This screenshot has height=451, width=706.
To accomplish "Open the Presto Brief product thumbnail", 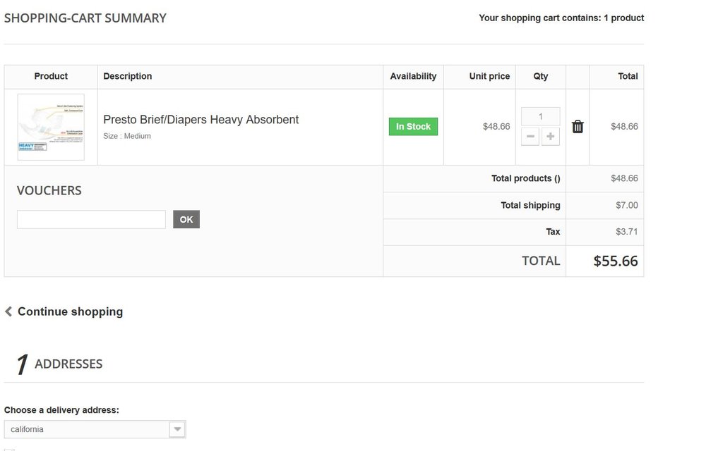I will click(x=51, y=127).
